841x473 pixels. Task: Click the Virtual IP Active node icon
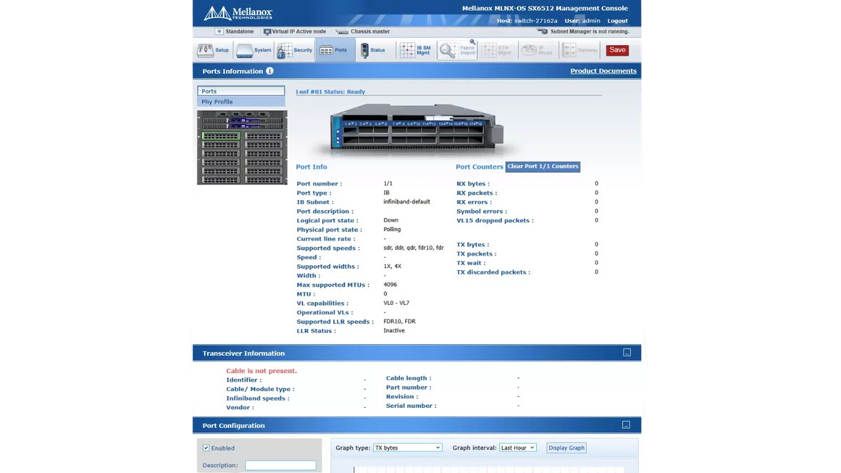pyautogui.click(x=267, y=31)
